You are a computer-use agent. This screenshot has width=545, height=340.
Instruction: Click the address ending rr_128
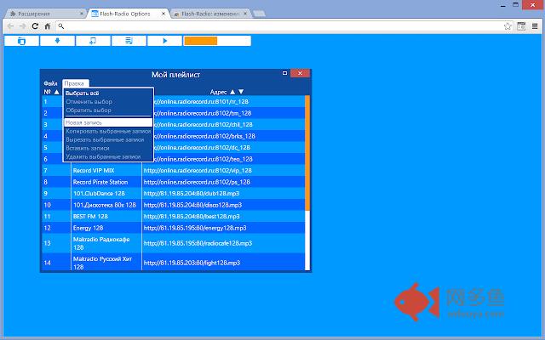[202, 101]
